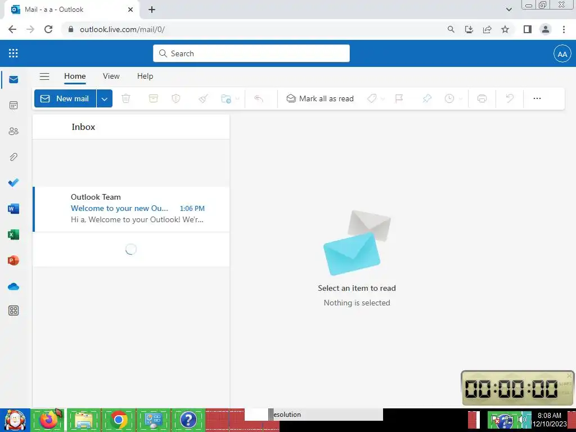
Task: Click the browser Share icon
Action: tap(487, 29)
